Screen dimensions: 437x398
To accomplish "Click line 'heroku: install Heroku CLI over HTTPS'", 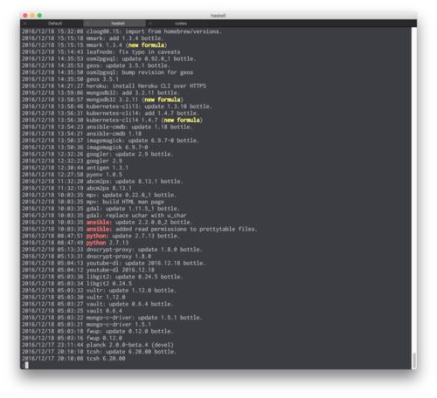I will pyautogui.click(x=146, y=86).
